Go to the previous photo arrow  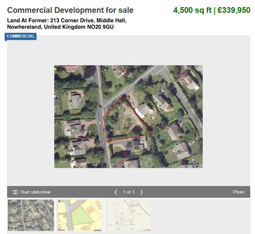[116, 192]
